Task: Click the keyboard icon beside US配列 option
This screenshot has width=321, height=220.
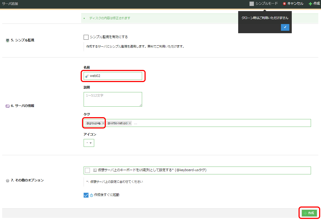Action: click(x=95, y=170)
